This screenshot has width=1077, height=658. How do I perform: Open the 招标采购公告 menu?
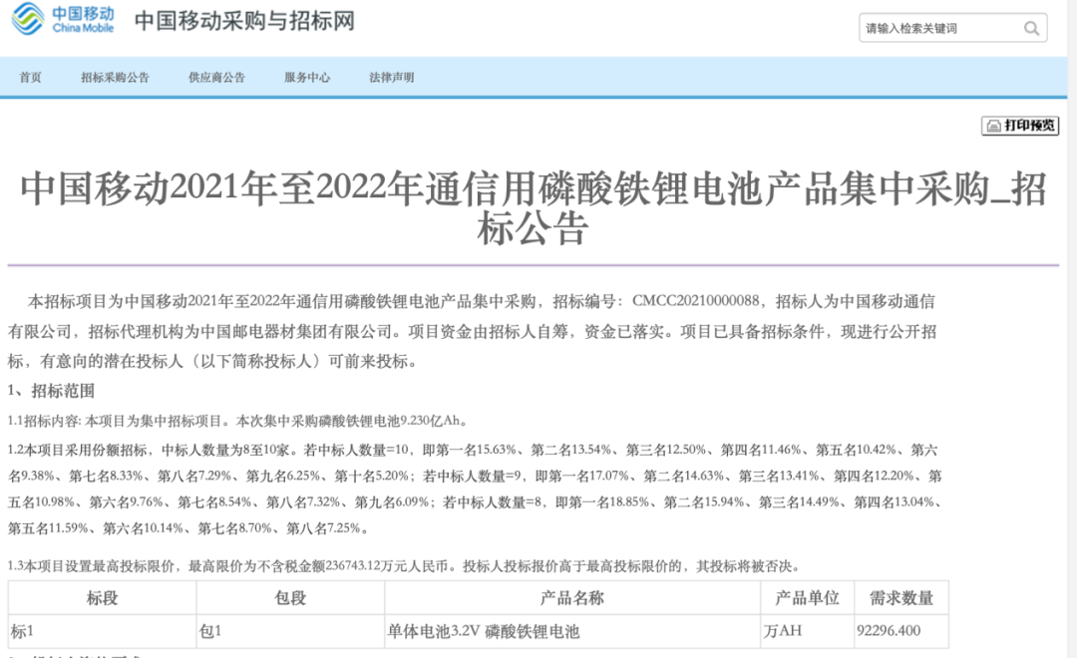[x=115, y=78]
